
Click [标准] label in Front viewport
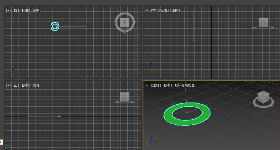pos(164,10)
